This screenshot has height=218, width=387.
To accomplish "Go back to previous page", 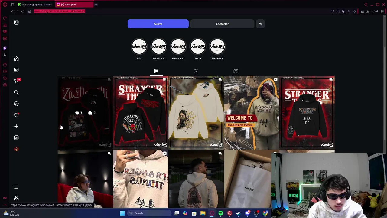I will [x=12, y=11].
